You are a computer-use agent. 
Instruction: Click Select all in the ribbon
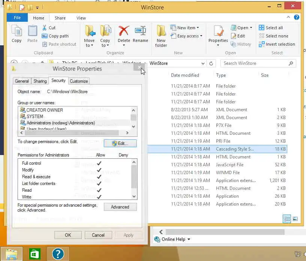tap(271, 28)
